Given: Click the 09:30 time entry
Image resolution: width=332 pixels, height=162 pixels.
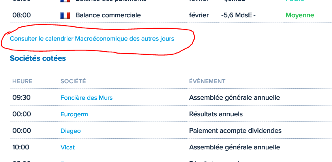Looking at the screenshot, I should pos(21,98).
